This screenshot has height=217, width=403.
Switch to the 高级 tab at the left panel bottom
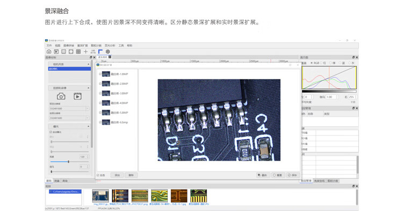click(x=65, y=181)
